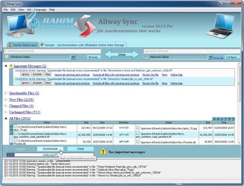Click the Allway Sync title bar icon

[x=4, y=4]
